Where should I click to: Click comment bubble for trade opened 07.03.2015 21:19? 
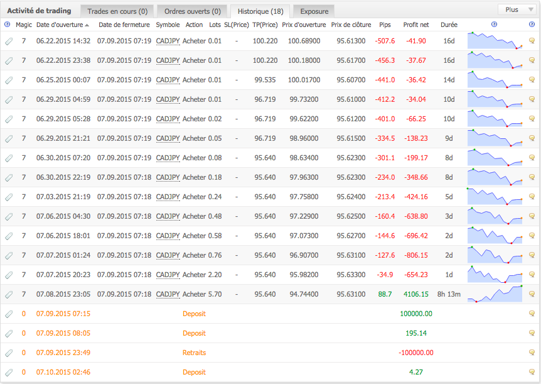(532, 197)
